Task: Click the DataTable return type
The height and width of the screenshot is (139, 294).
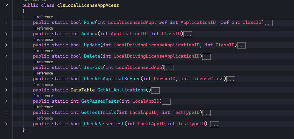Action: (83, 90)
